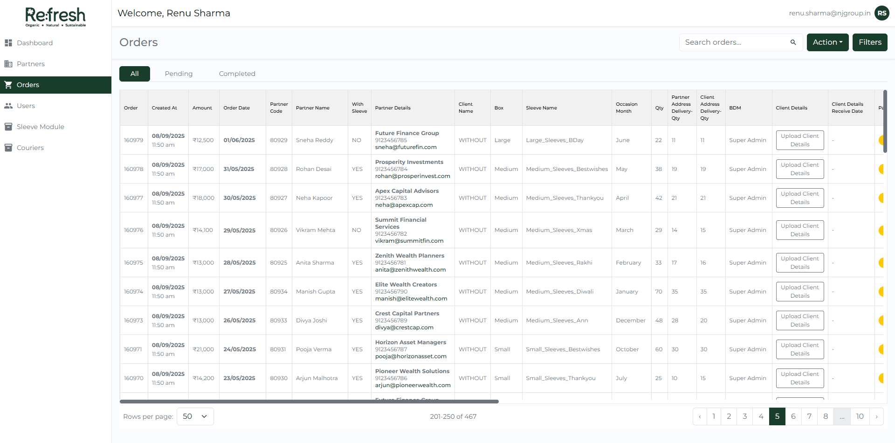
Task: Click amount ₹21,000 cell
Action: click(203, 349)
